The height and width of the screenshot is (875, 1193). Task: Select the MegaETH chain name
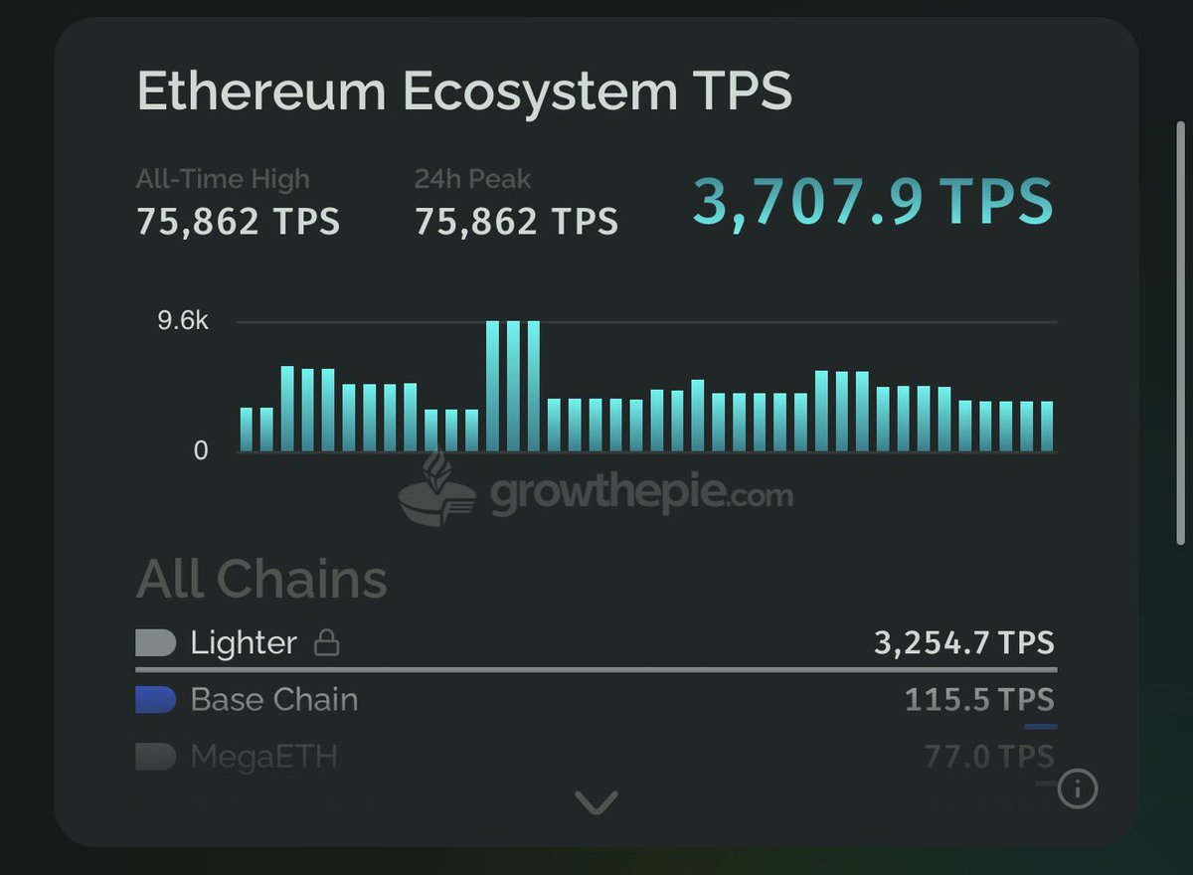(263, 758)
